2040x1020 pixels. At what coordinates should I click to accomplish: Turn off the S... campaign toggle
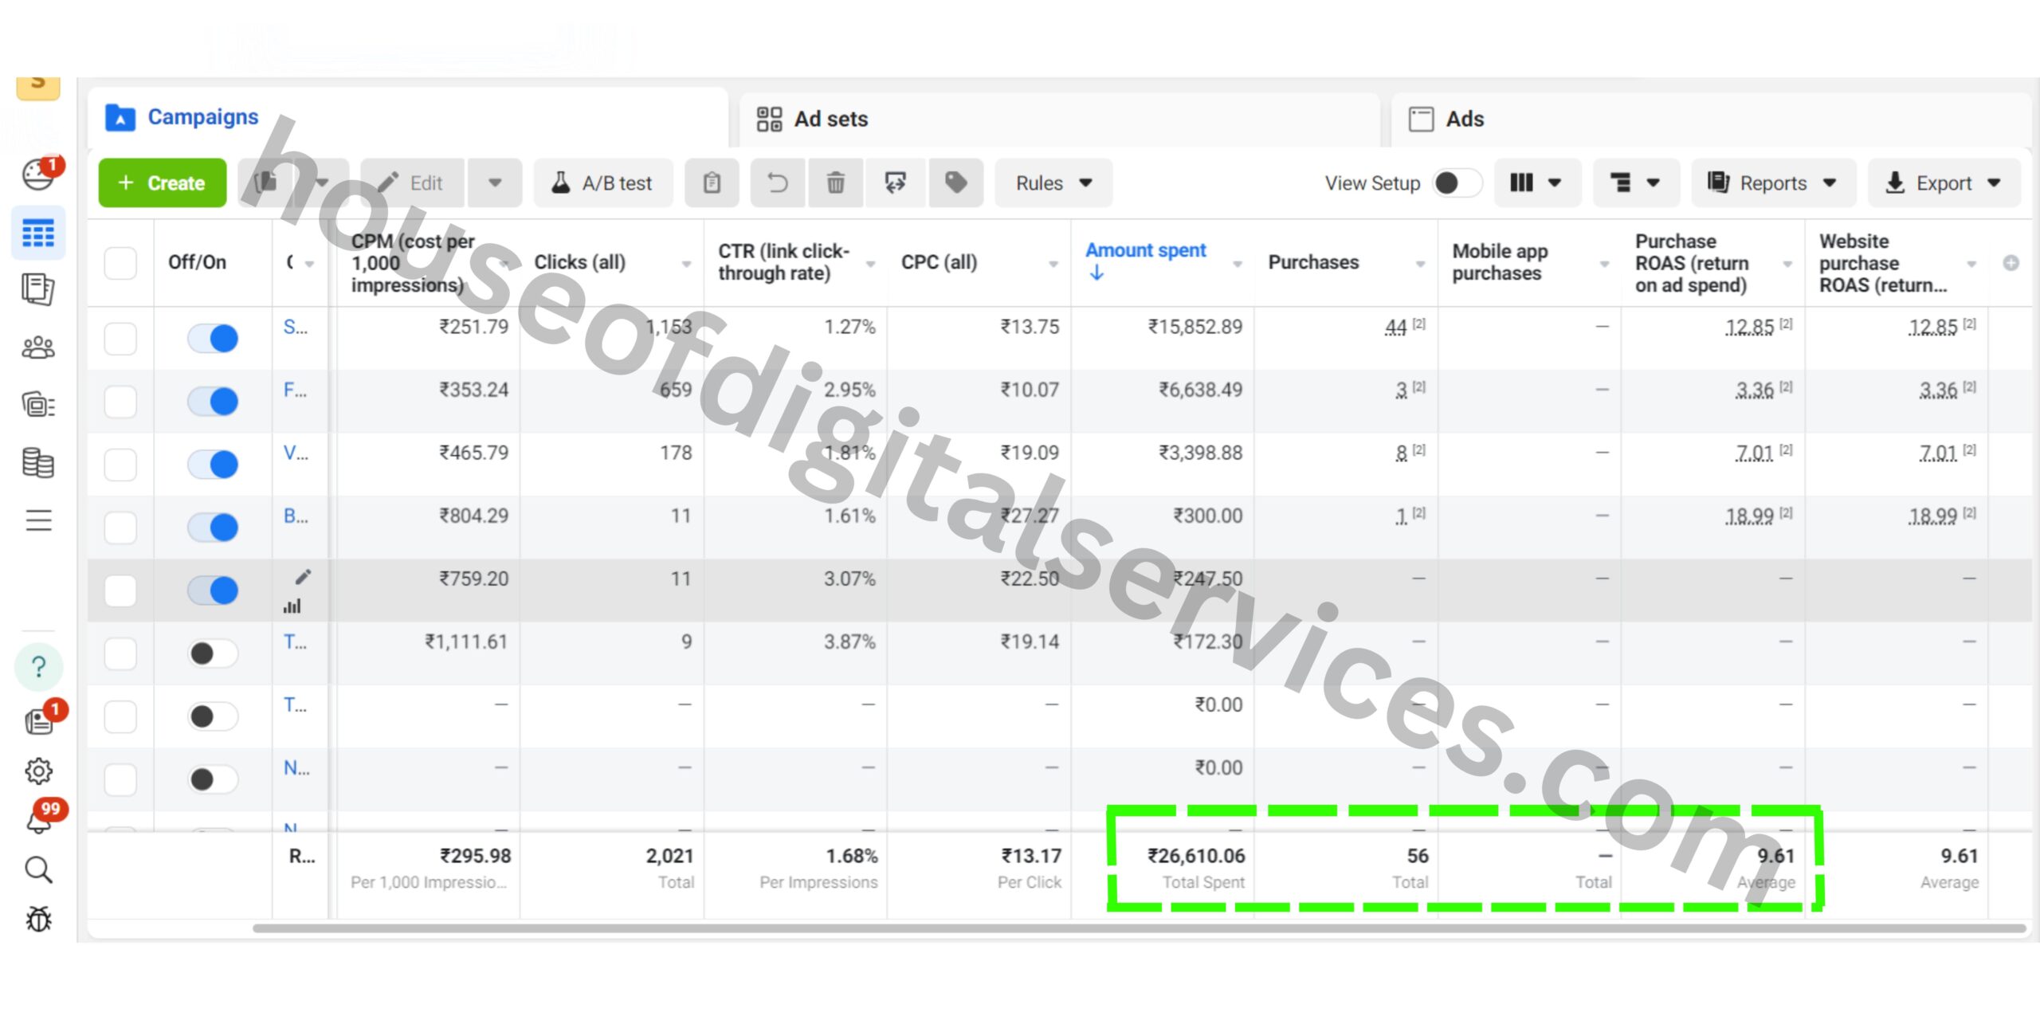[213, 338]
